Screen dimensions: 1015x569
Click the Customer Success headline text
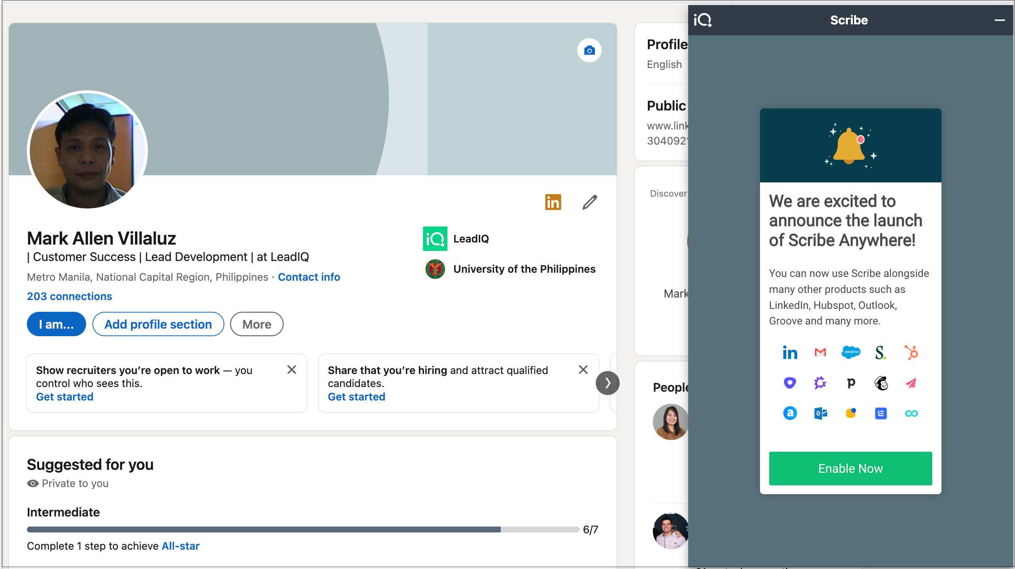(x=168, y=257)
